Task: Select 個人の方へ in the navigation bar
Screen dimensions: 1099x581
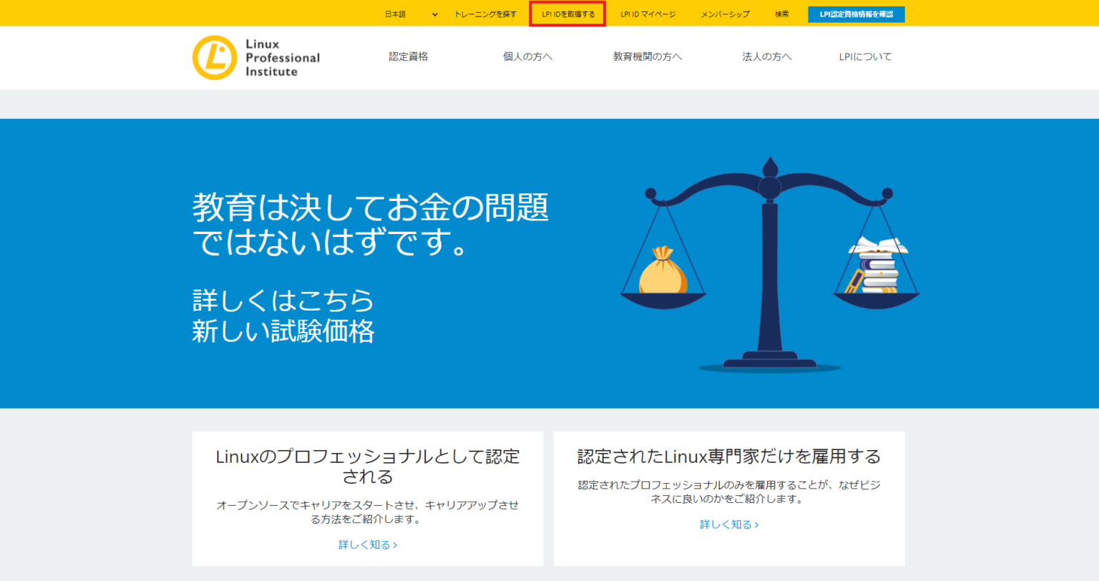Action: (528, 57)
